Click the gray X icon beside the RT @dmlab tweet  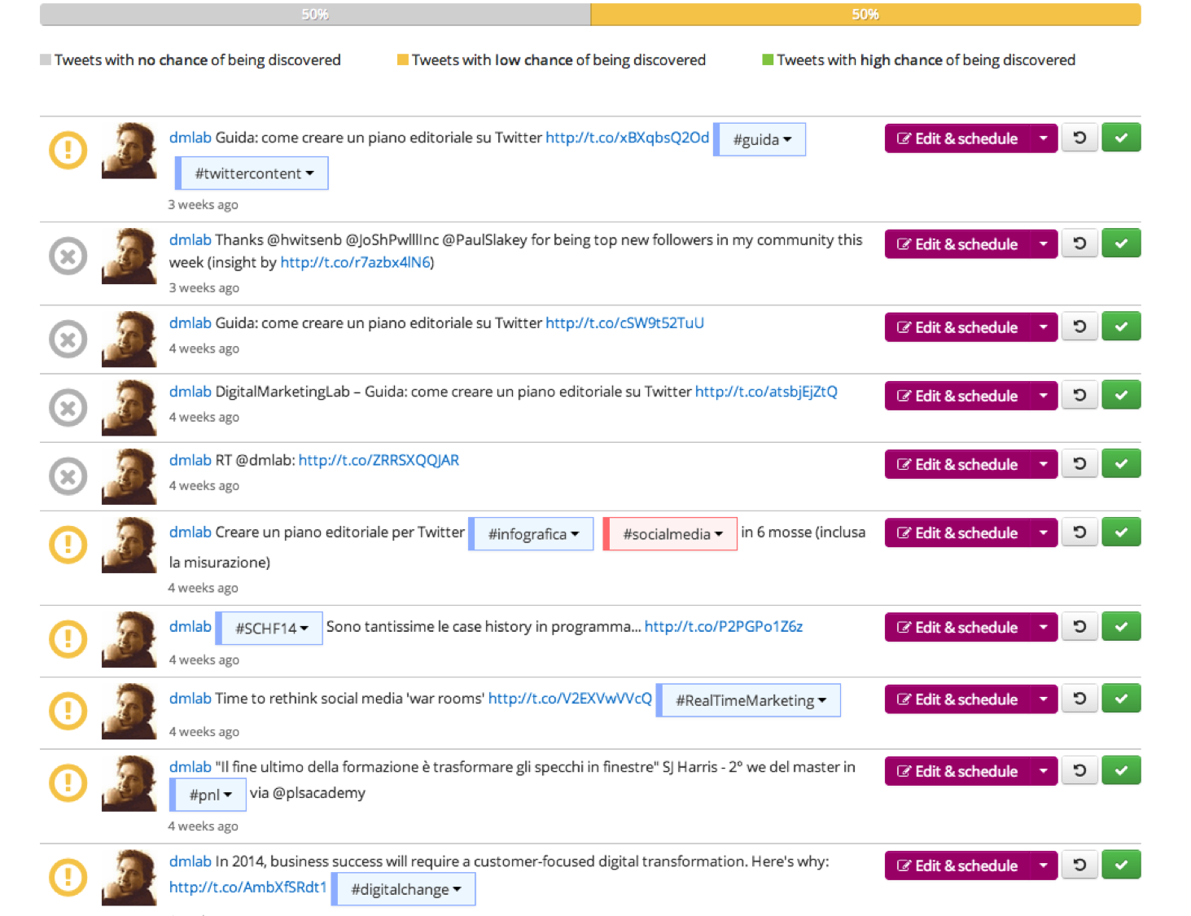(x=68, y=477)
